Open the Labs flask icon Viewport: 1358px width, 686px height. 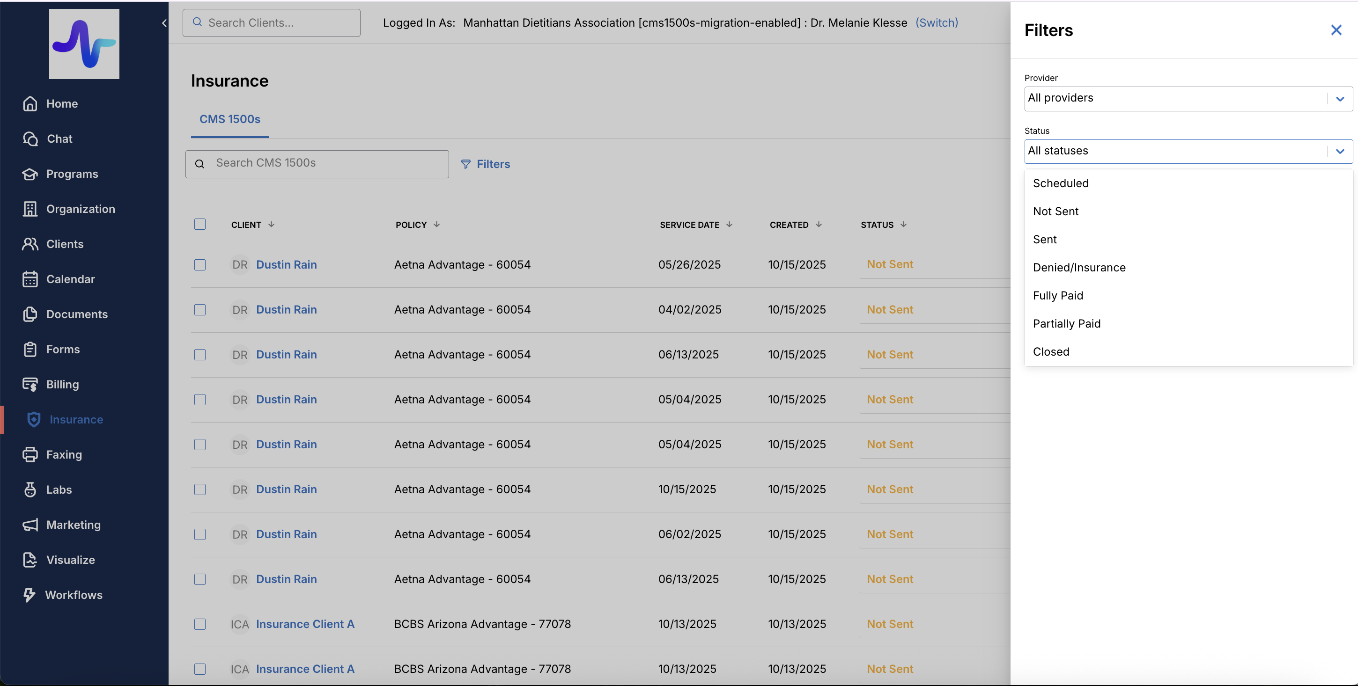[30, 490]
